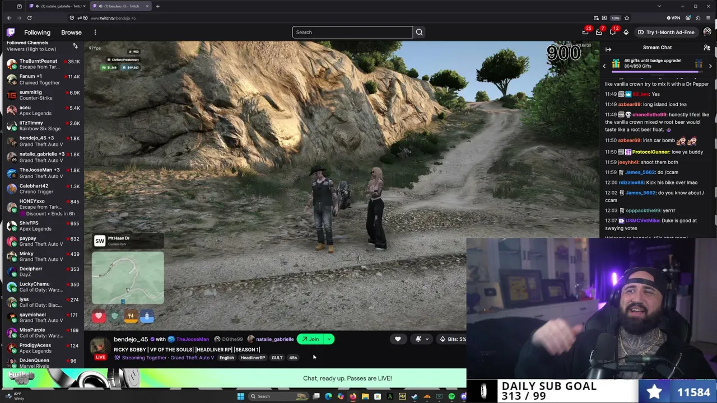Click the Twitch home logo

pyautogui.click(x=11, y=32)
